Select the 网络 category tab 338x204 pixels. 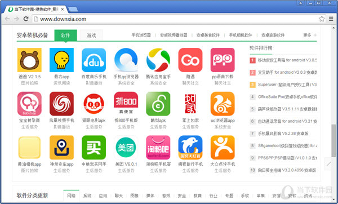(72, 196)
